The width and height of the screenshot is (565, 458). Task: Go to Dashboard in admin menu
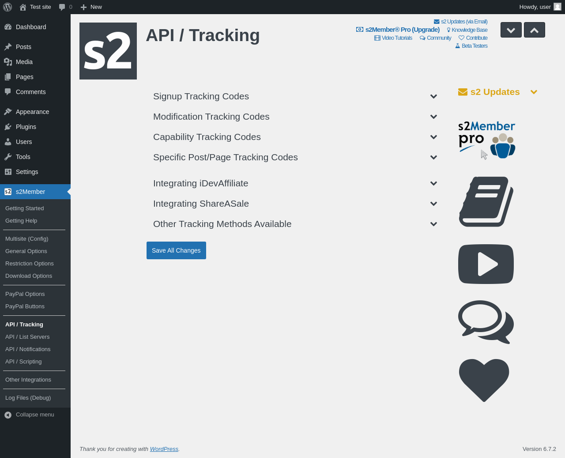point(35,27)
